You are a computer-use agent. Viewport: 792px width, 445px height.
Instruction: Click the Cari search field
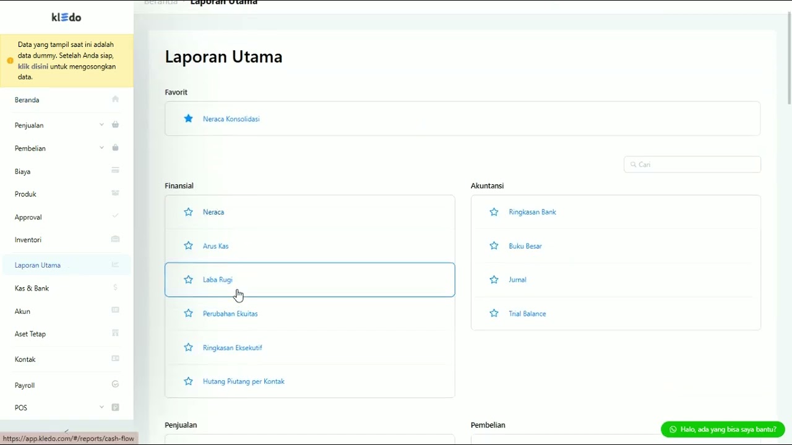coord(692,164)
